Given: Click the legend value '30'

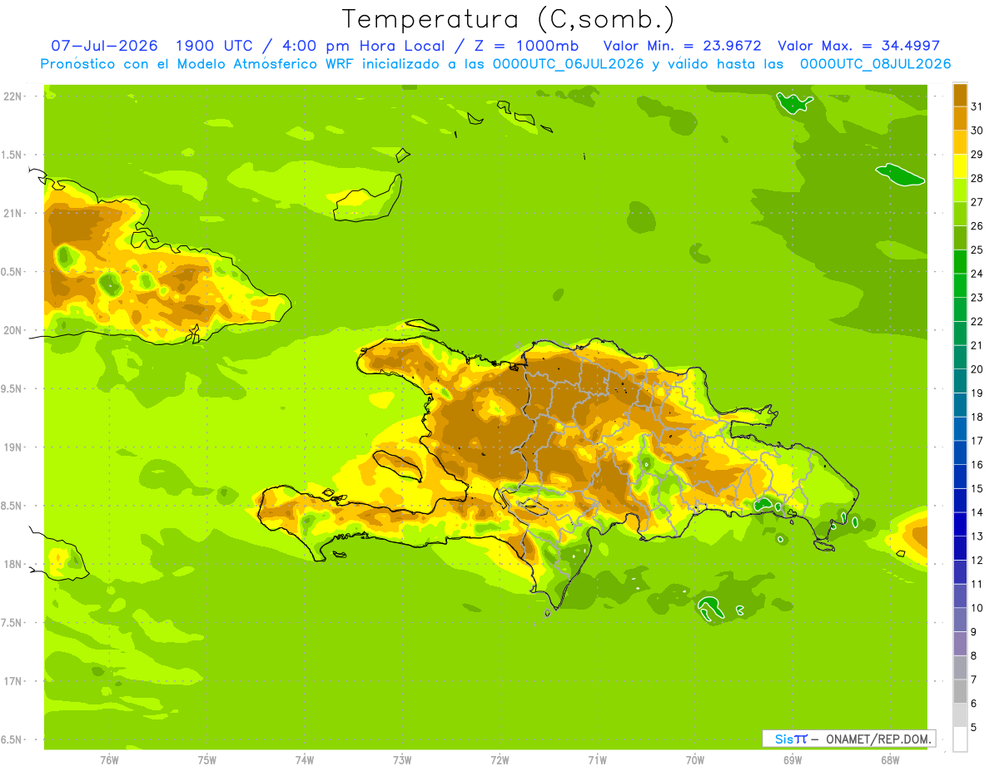Looking at the screenshot, I should point(977,131).
